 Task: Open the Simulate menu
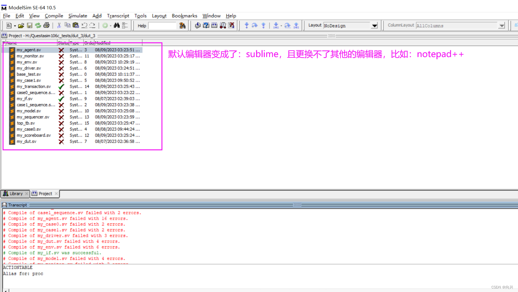tap(78, 16)
